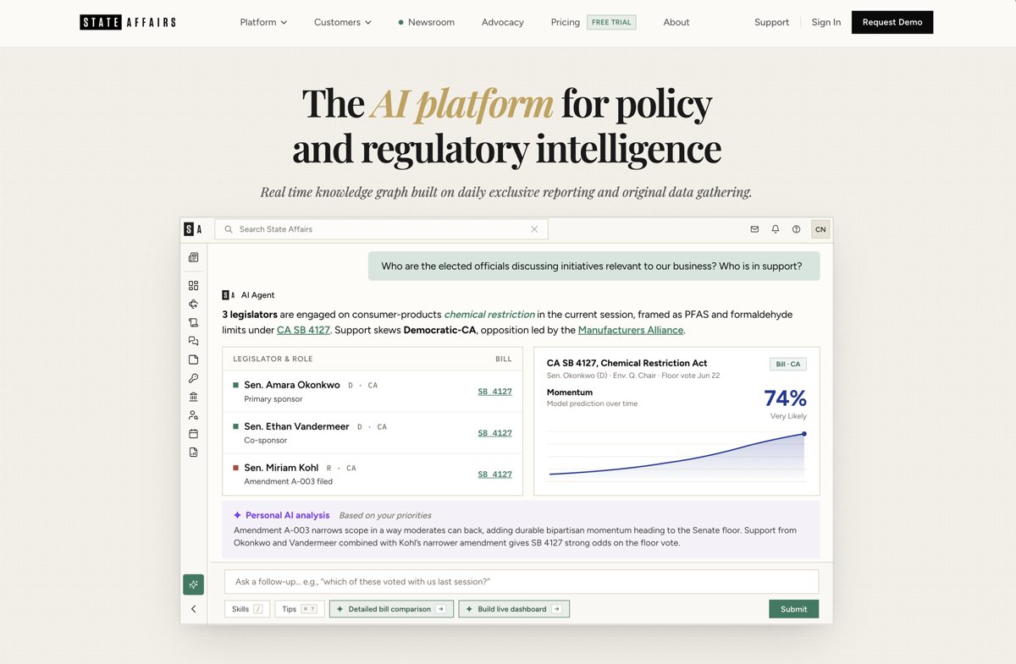Click the CA SB 4127, Chemical Restriction Act title
1016x664 pixels.
click(627, 363)
